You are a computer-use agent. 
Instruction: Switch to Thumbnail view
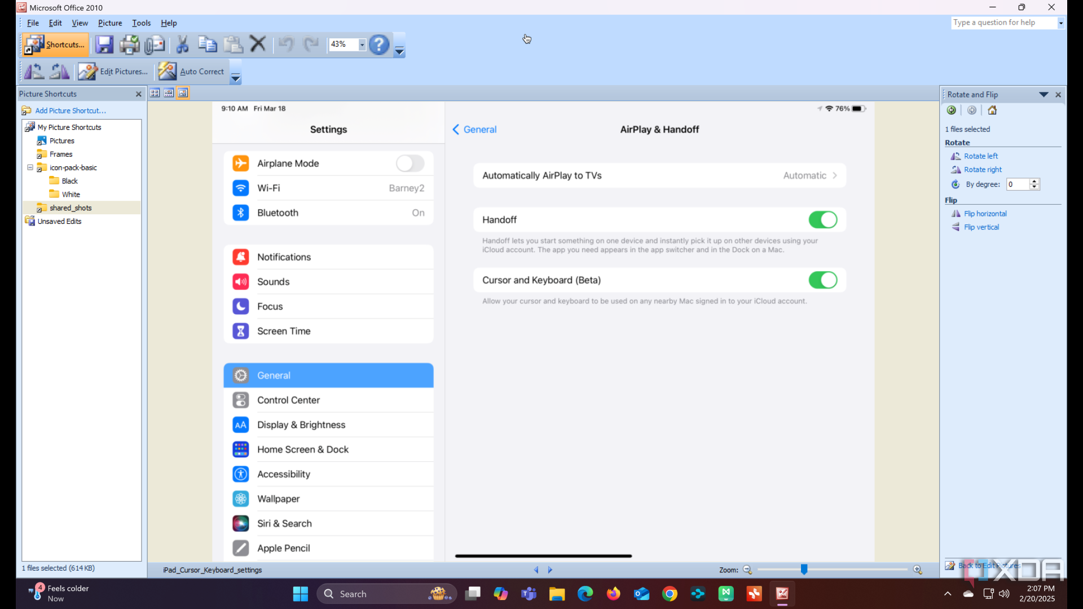pyautogui.click(x=155, y=93)
